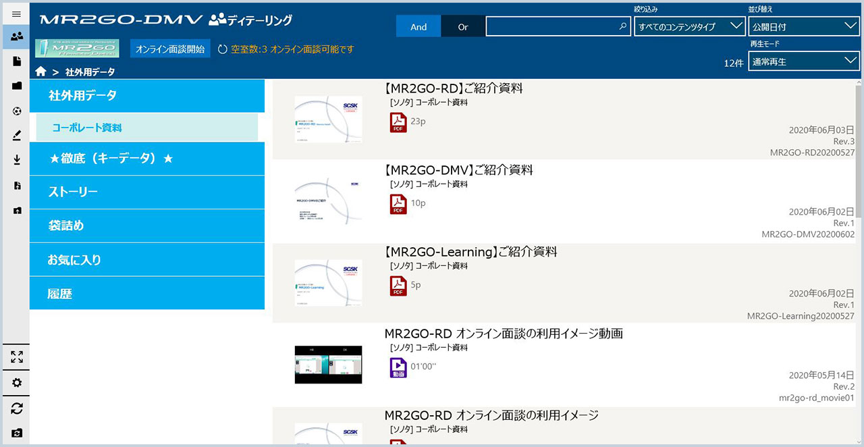
Task: Click the オンライン面談開始 button
Action: (170, 49)
